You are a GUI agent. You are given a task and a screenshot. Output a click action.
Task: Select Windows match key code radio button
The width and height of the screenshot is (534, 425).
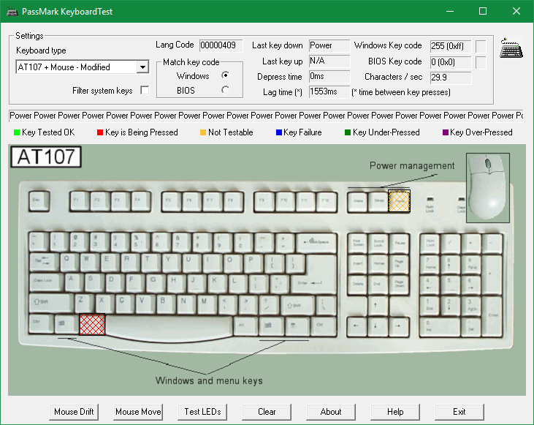click(225, 75)
